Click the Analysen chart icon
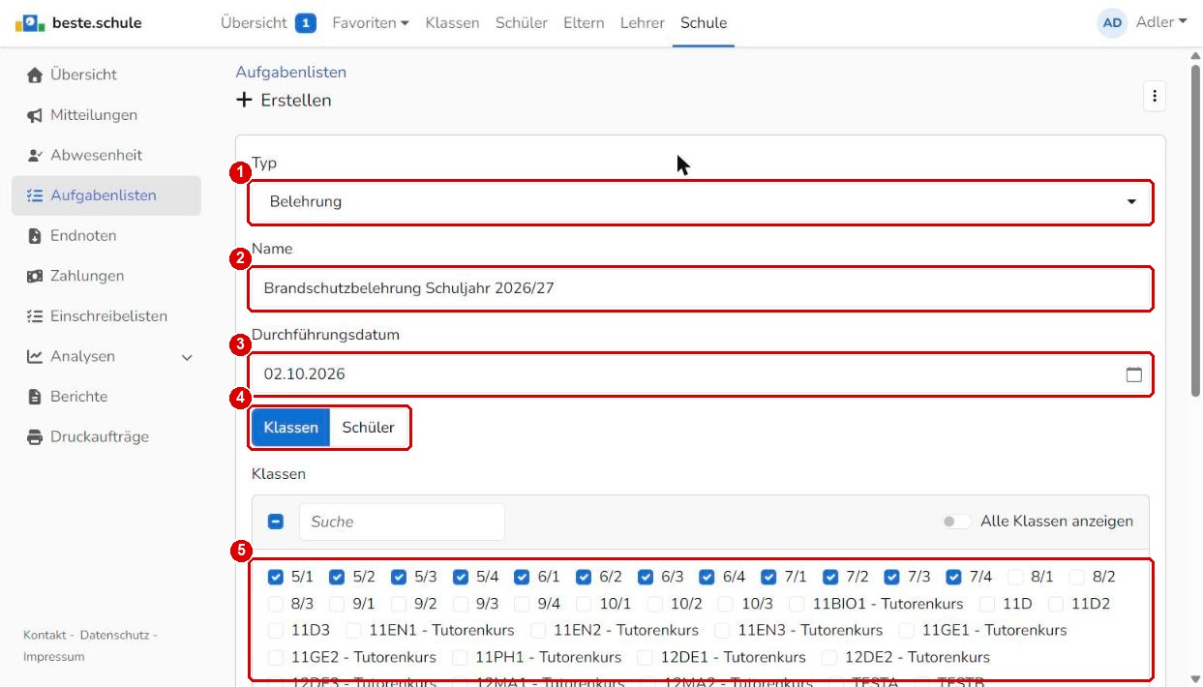This screenshot has height=687, width=1203. [x=35, y=356]
